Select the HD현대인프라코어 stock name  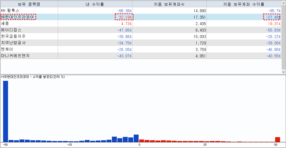(x=18, y=17)
